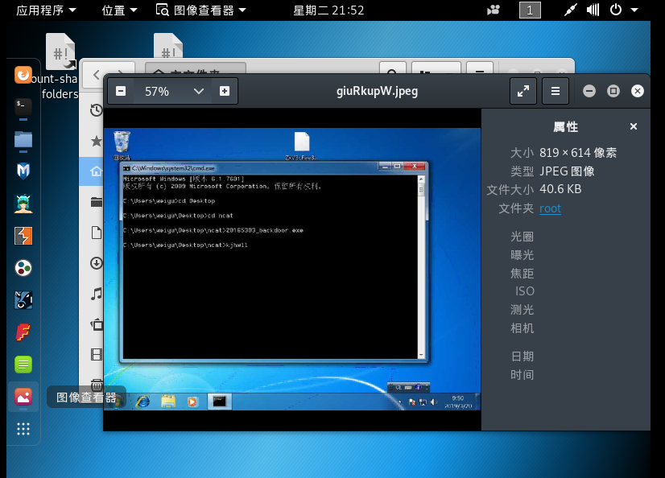
Task: Open the image viewer hamburger menu
Action: tap(556, 91)
